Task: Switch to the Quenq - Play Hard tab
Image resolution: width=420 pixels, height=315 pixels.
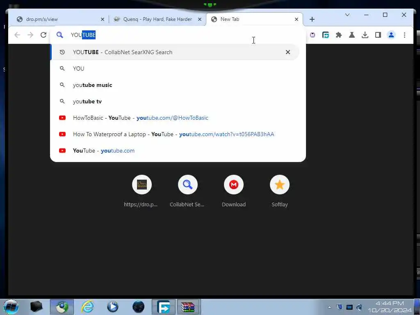Action: tap(158, 19)
